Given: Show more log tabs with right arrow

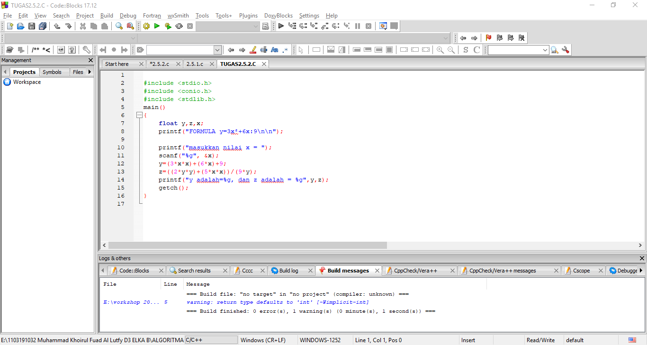Looking at the screenshot, I should pos(641,271).
